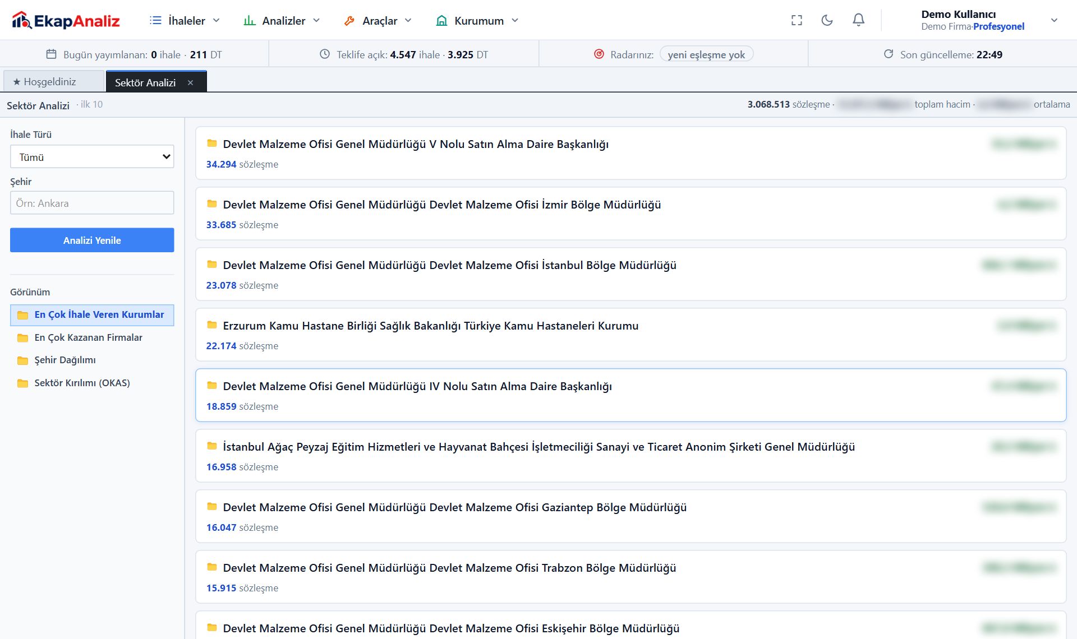Expand the Kurumum menu chevron
Image resolution: width=1077 pixels, height=639 pixels.
click(515, 21)
